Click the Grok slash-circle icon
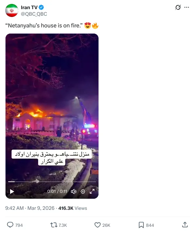The width and height of the screenshot is (195, 231). (178, 7)
